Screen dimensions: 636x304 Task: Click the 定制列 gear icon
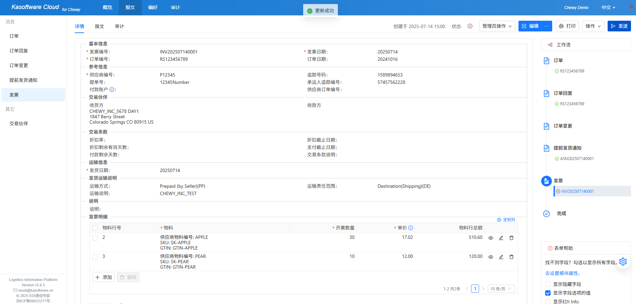pos(499,220)
